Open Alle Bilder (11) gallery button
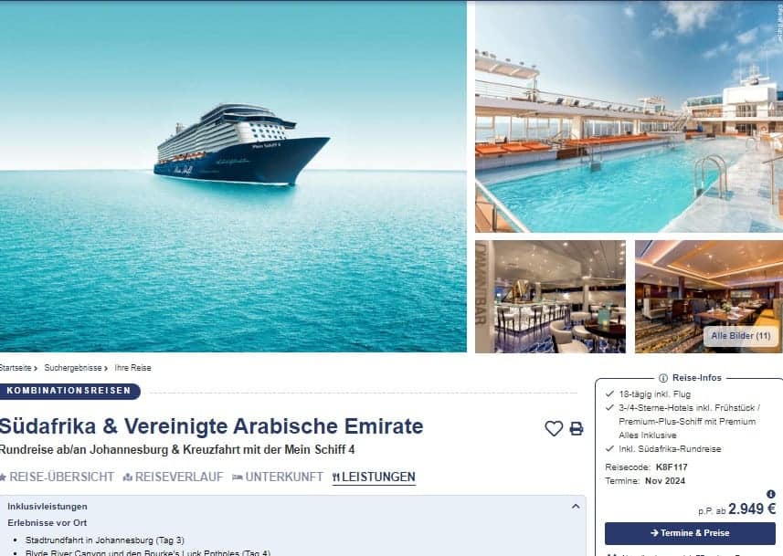 click(x=741, y=336)
